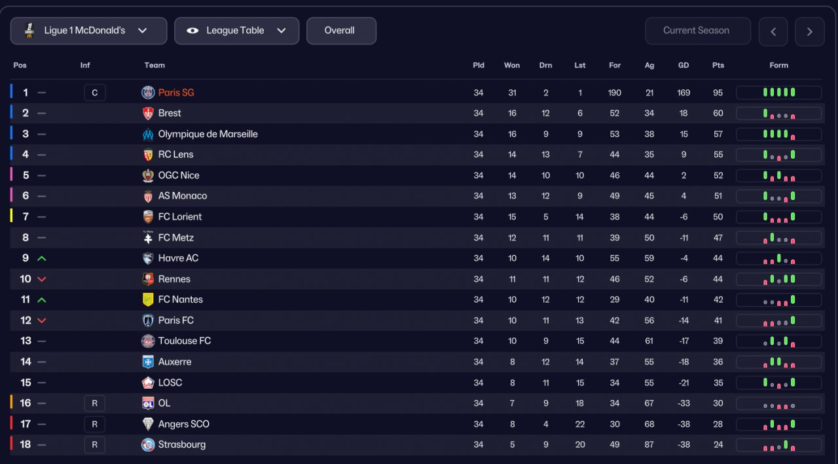Viewport: 838px width, 464px height.
Task: Go to next season with right arrow
Action: pyautogui.click(x=810, y=31)
